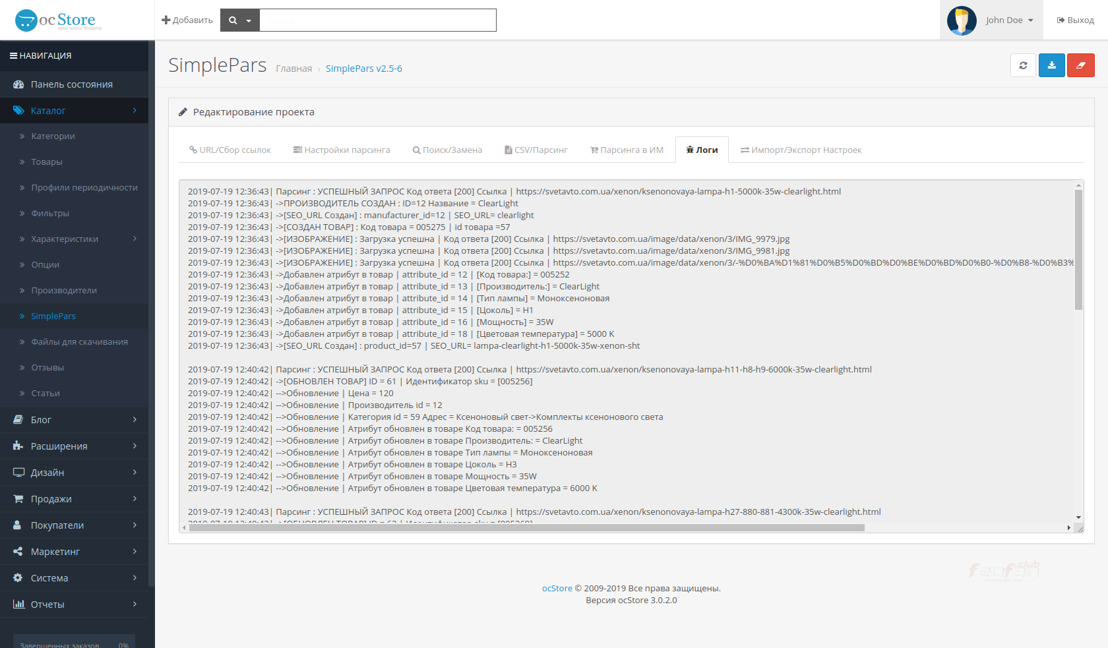Click the Выход logout link

click(x=1075, y=20)
